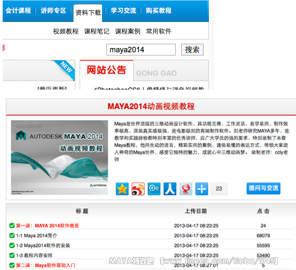Click the MAYA2014动画视频教程 page title

pos(151,106)
